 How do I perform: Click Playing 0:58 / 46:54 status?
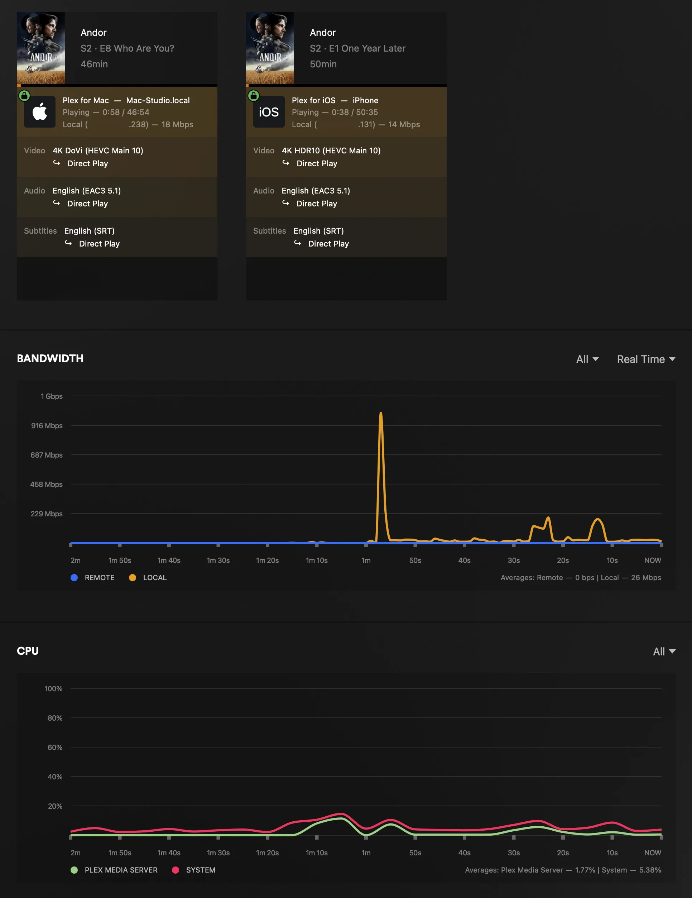pos(106,112)
